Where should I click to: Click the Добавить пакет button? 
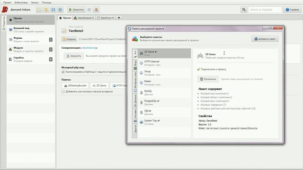pyautogui.click(x=265, y=39)
